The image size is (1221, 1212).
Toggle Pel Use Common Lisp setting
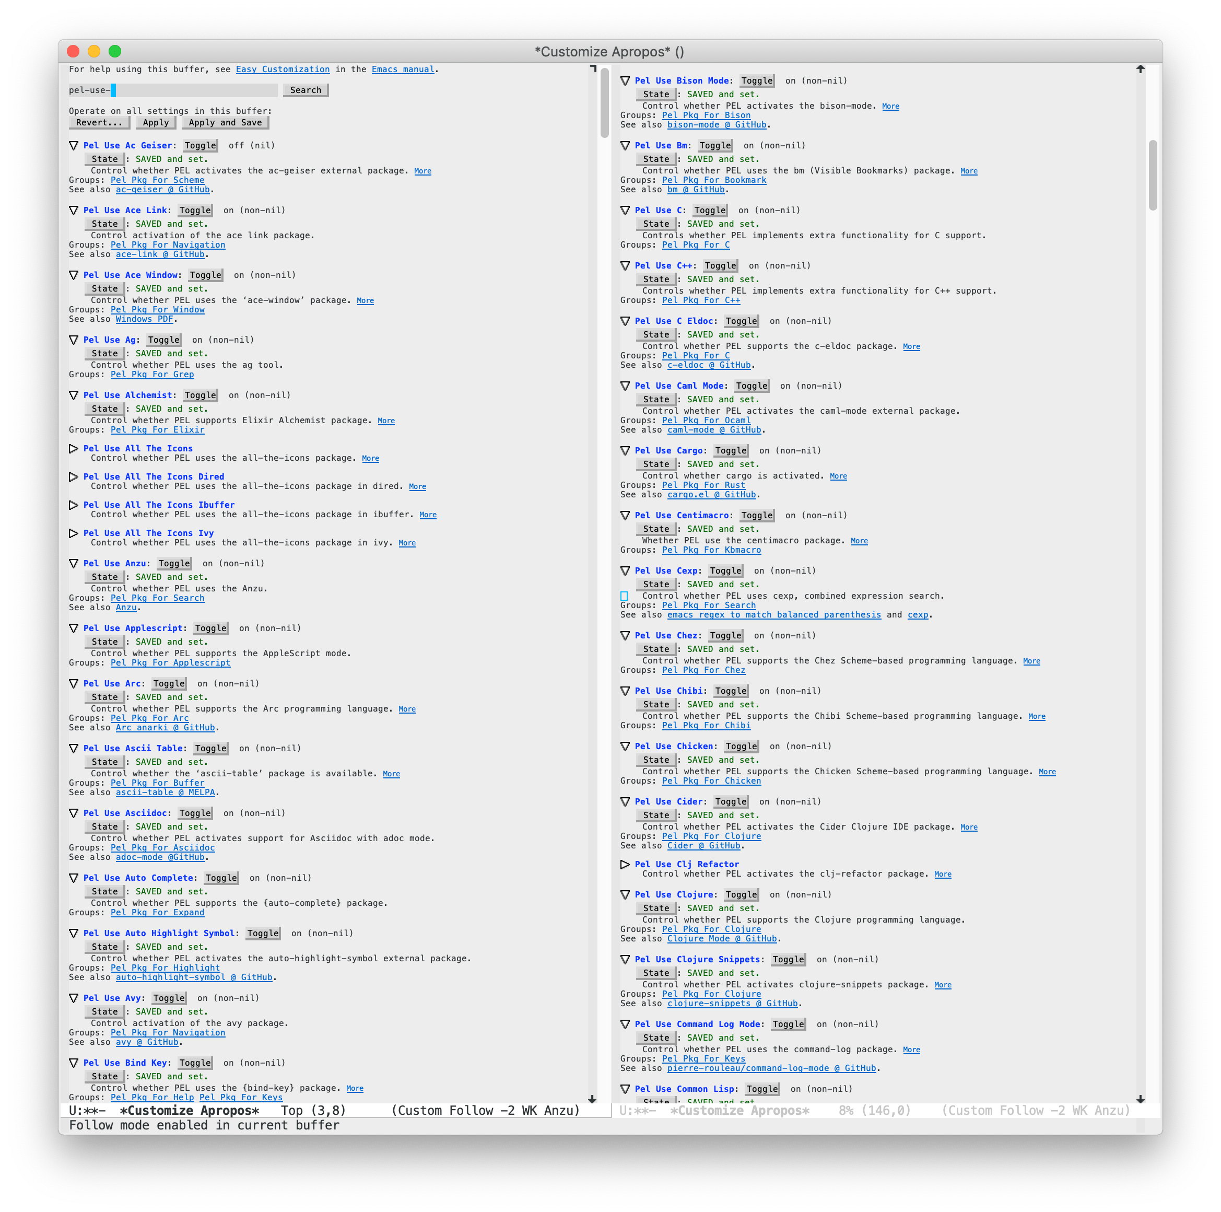click(x=762, y=1089)
